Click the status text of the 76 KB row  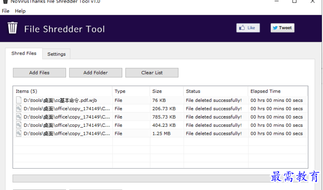click(214, 100)
